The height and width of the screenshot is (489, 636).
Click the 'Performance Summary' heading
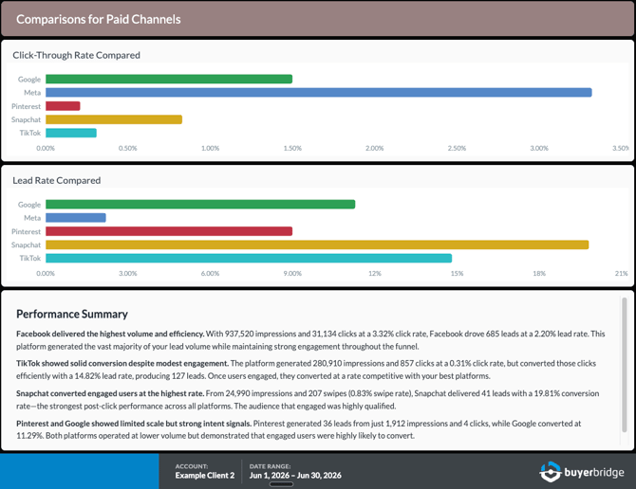coord(72,314)
